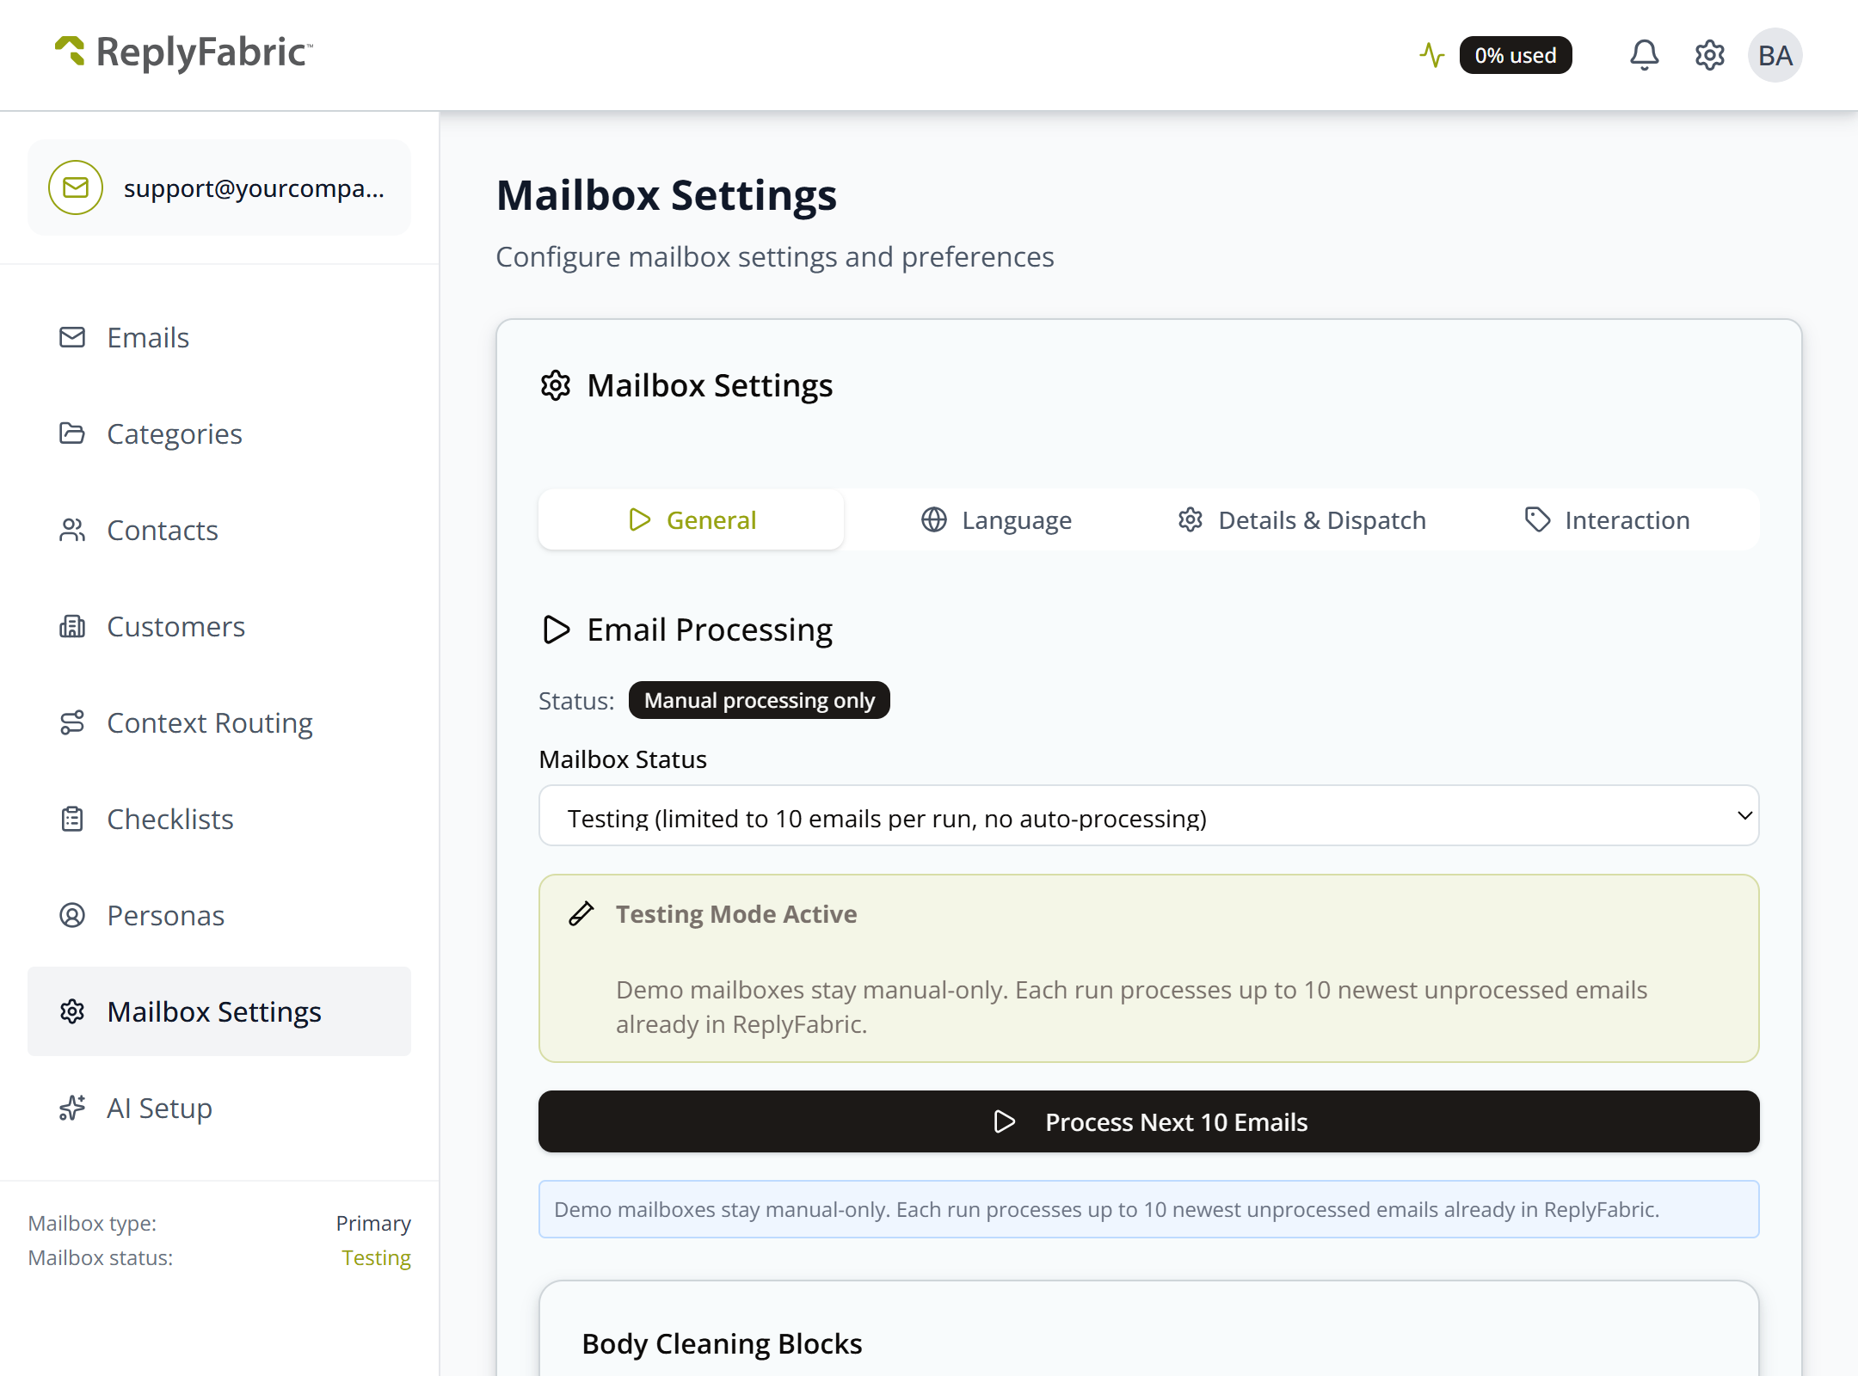Click the Contacts people icon

coord(72,530)
